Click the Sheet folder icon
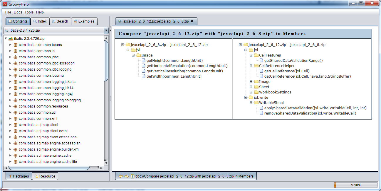381x191 pixels. tap(256, 87)
